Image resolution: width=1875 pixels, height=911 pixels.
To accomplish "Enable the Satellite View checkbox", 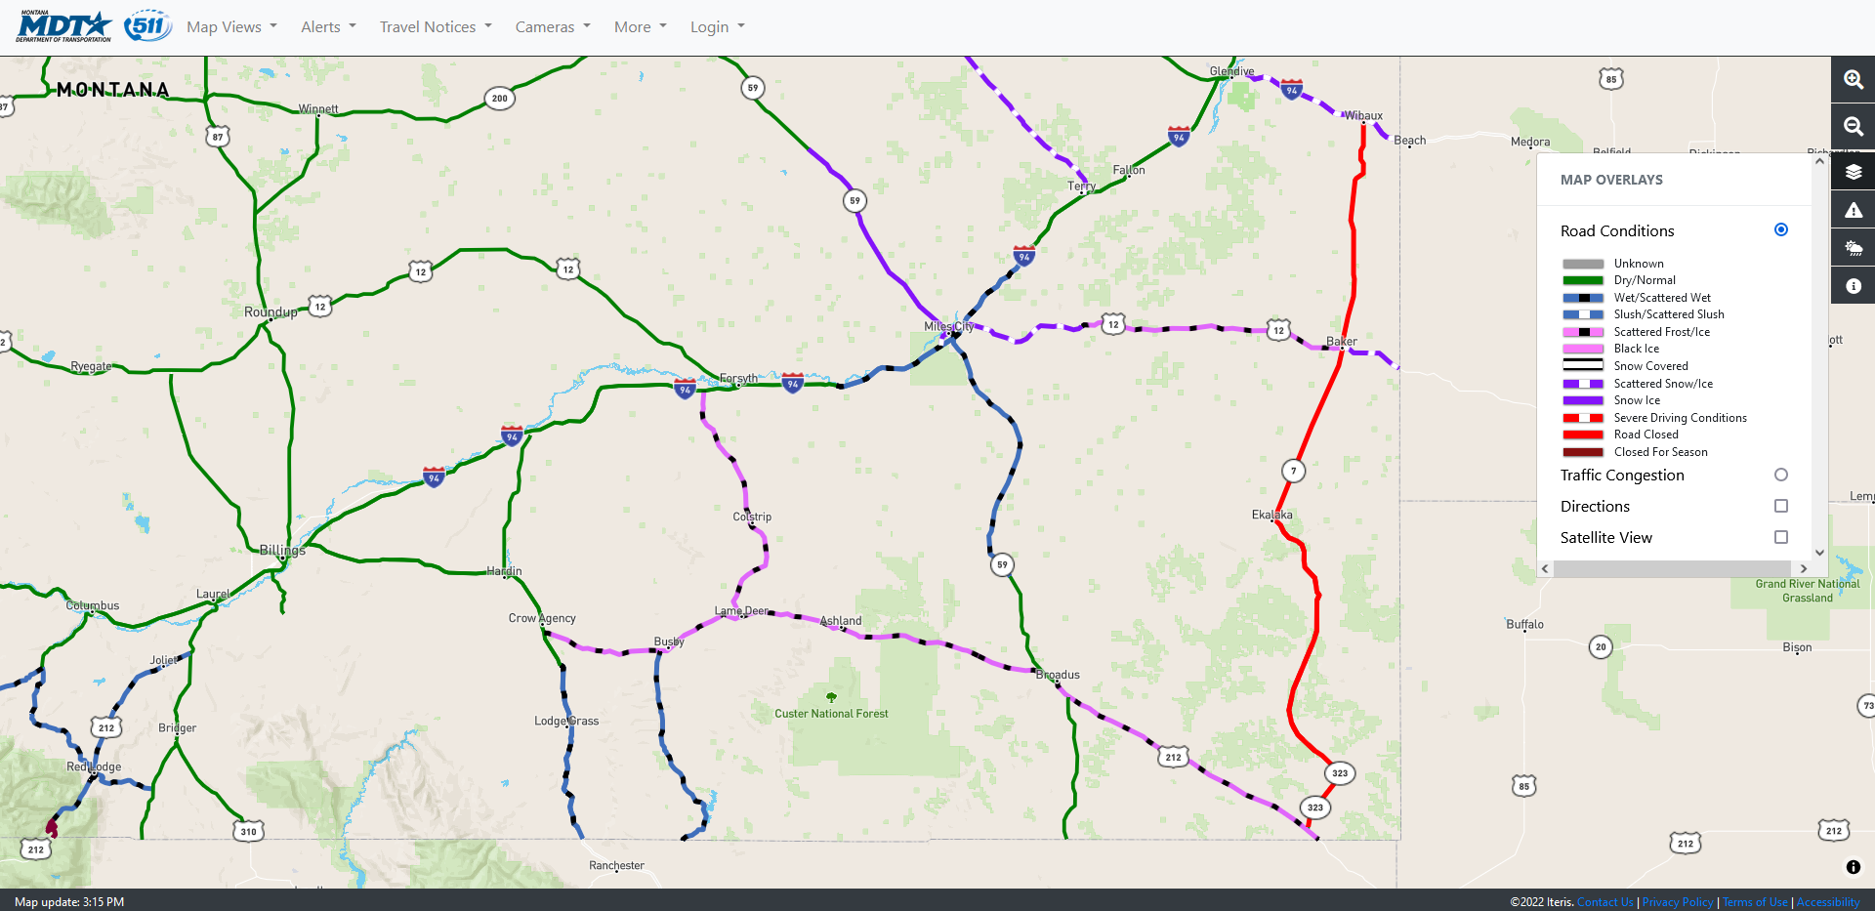I will (x=1780, y=537).
